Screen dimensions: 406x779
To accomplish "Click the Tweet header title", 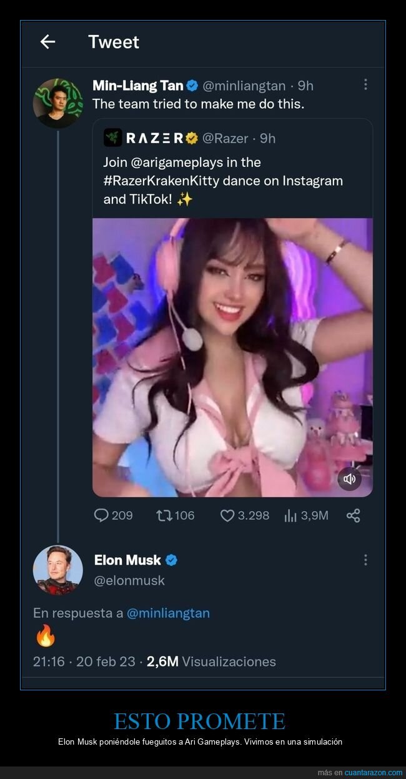I will coord(114,42).
